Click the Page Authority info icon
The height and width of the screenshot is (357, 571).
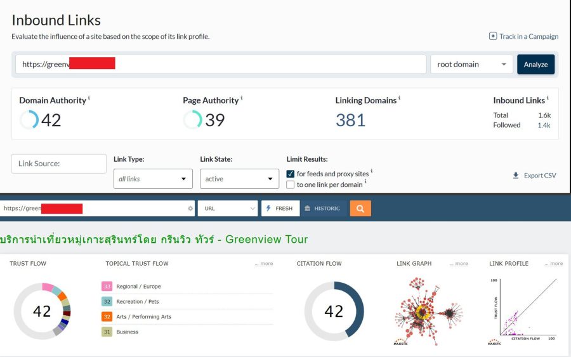pos(242,98)
